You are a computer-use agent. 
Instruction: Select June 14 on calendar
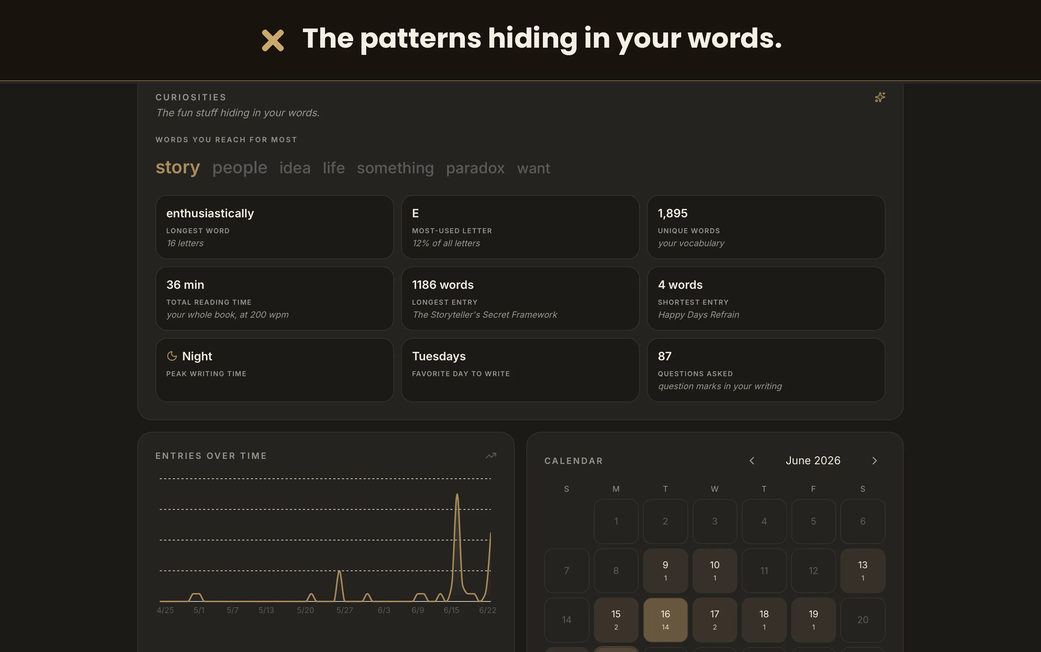pos(566,620)
